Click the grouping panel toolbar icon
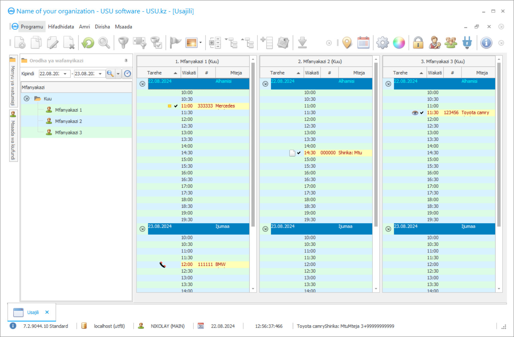Viewport: 514px width, 337px height. (215, 43)
